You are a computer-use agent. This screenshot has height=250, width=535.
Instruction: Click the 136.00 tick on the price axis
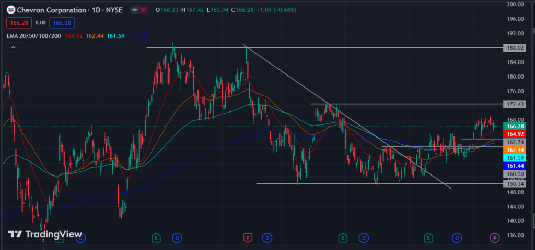(515, 235)
